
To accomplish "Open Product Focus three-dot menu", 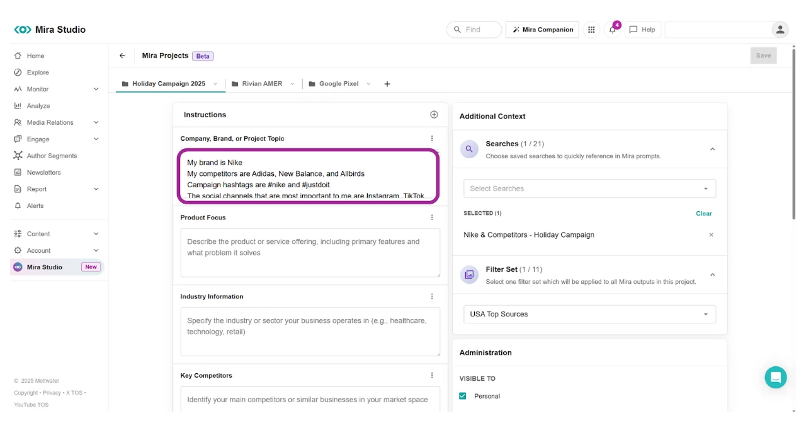I will pos(432,217).
